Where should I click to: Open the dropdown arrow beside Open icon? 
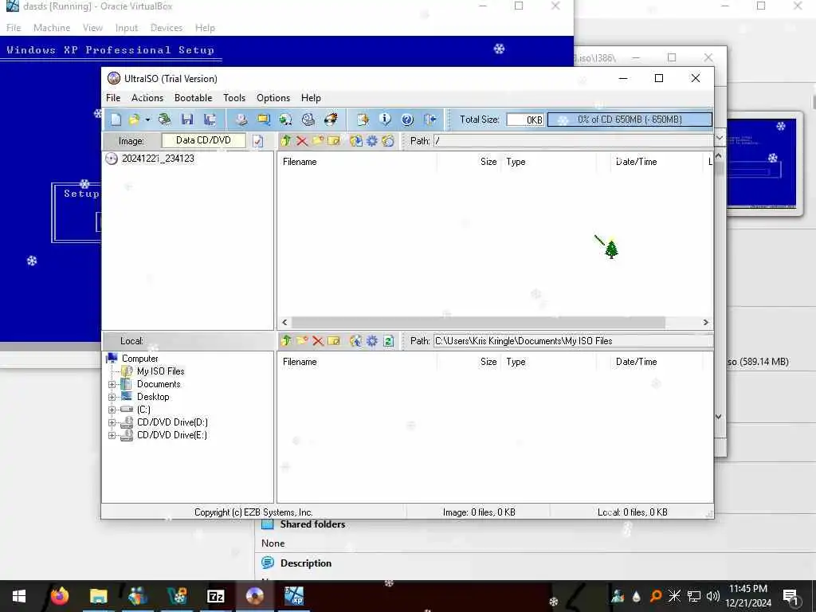147,120
